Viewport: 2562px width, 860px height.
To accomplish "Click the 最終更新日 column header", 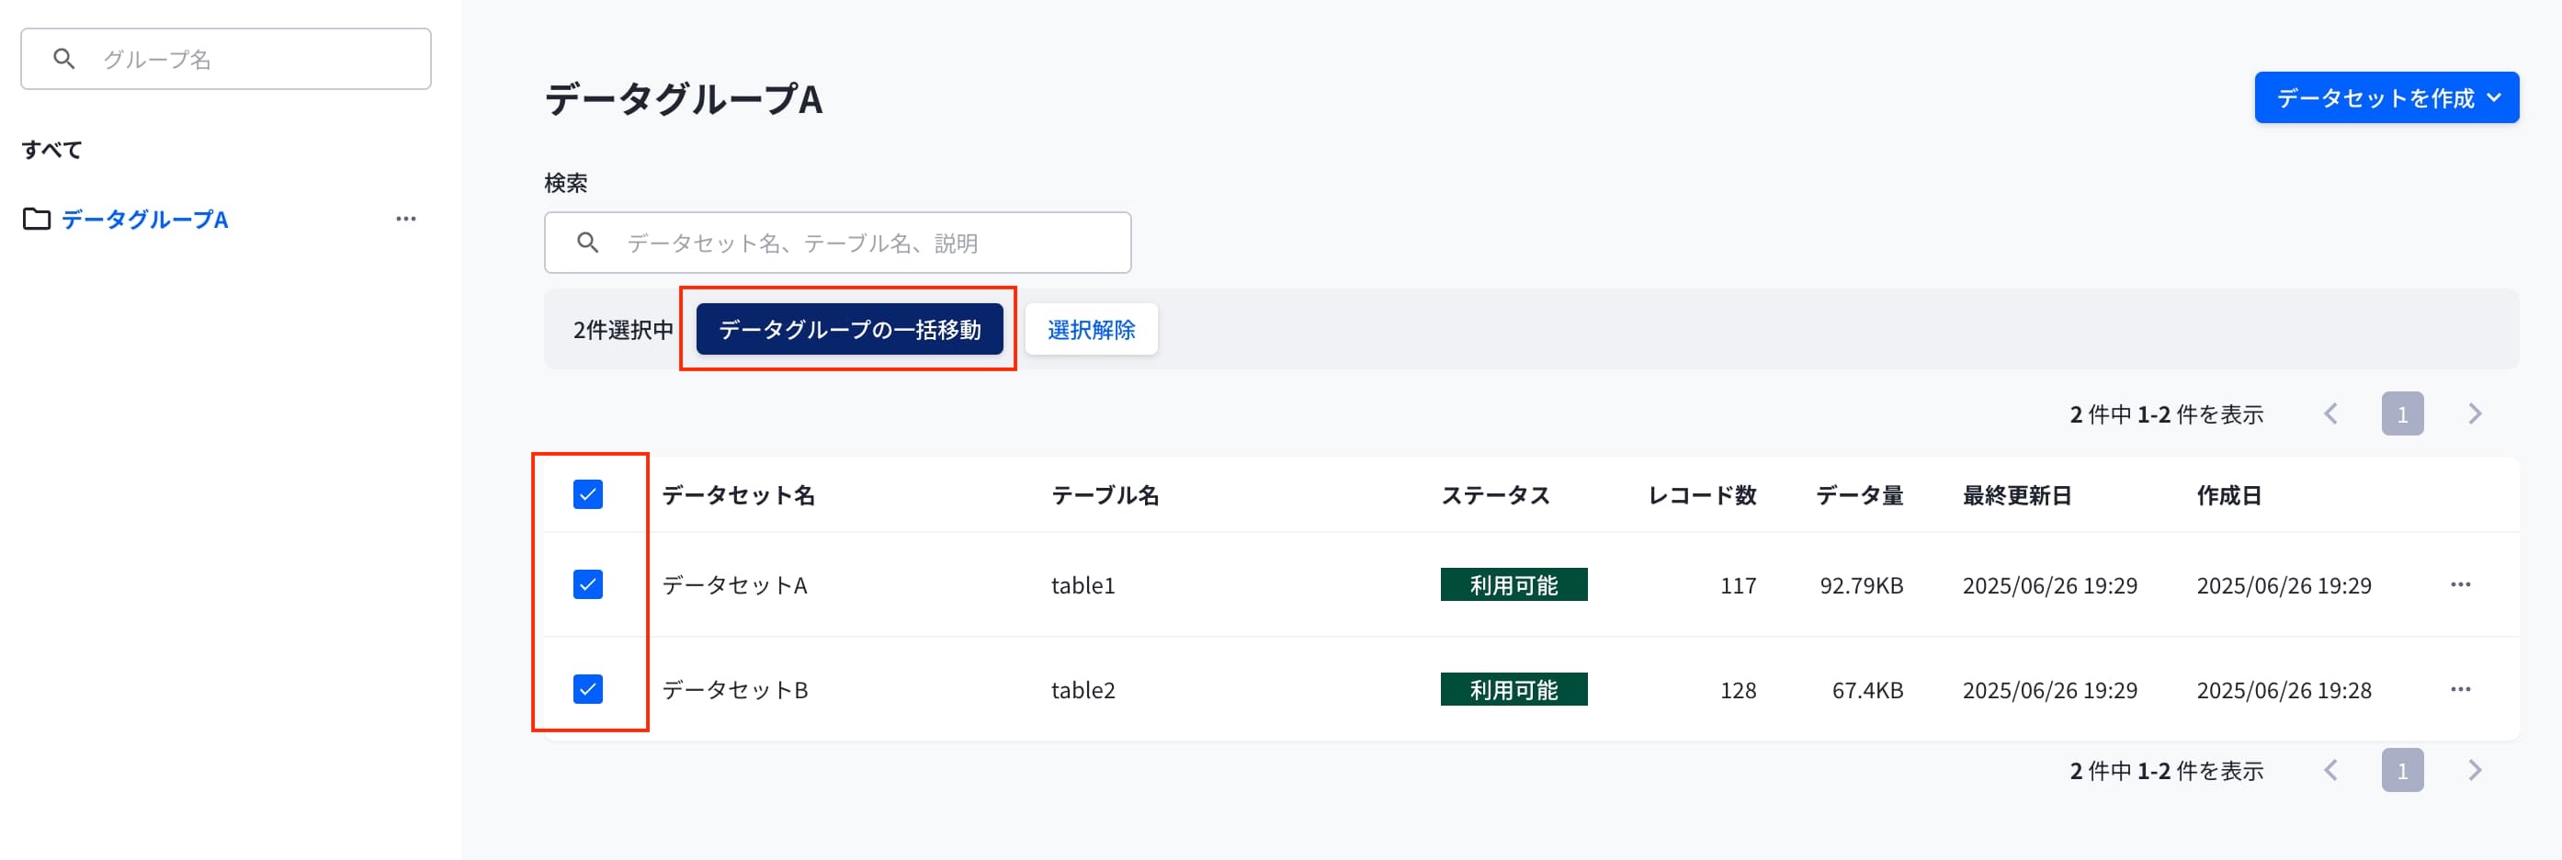I will [2017, 495].
